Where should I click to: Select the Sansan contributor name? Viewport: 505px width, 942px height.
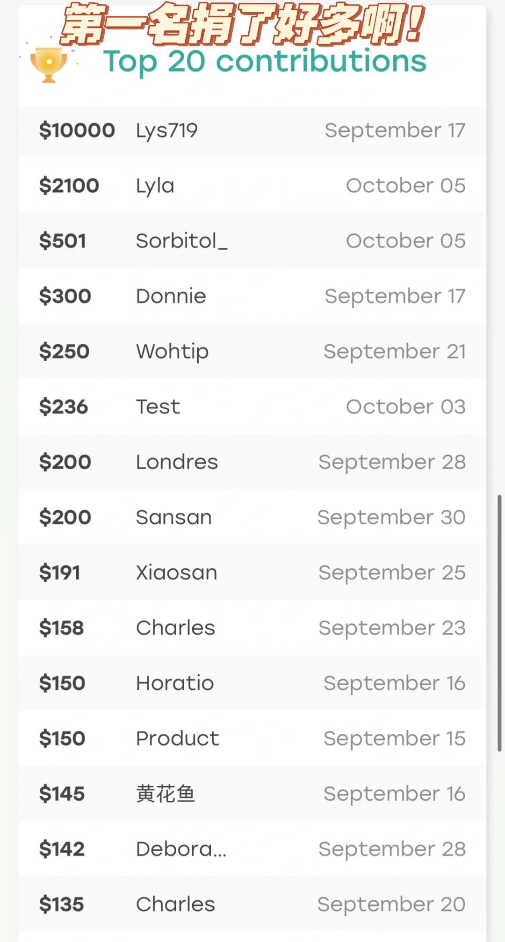click(173, 517)
